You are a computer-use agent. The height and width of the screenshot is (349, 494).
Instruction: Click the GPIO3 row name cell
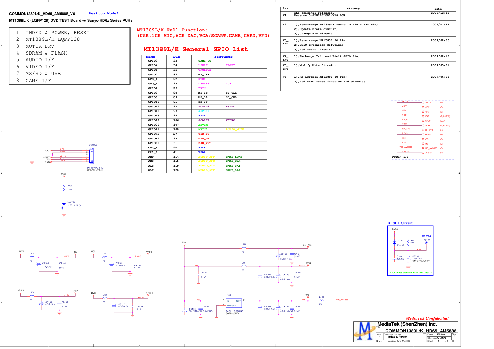(153, 61)
